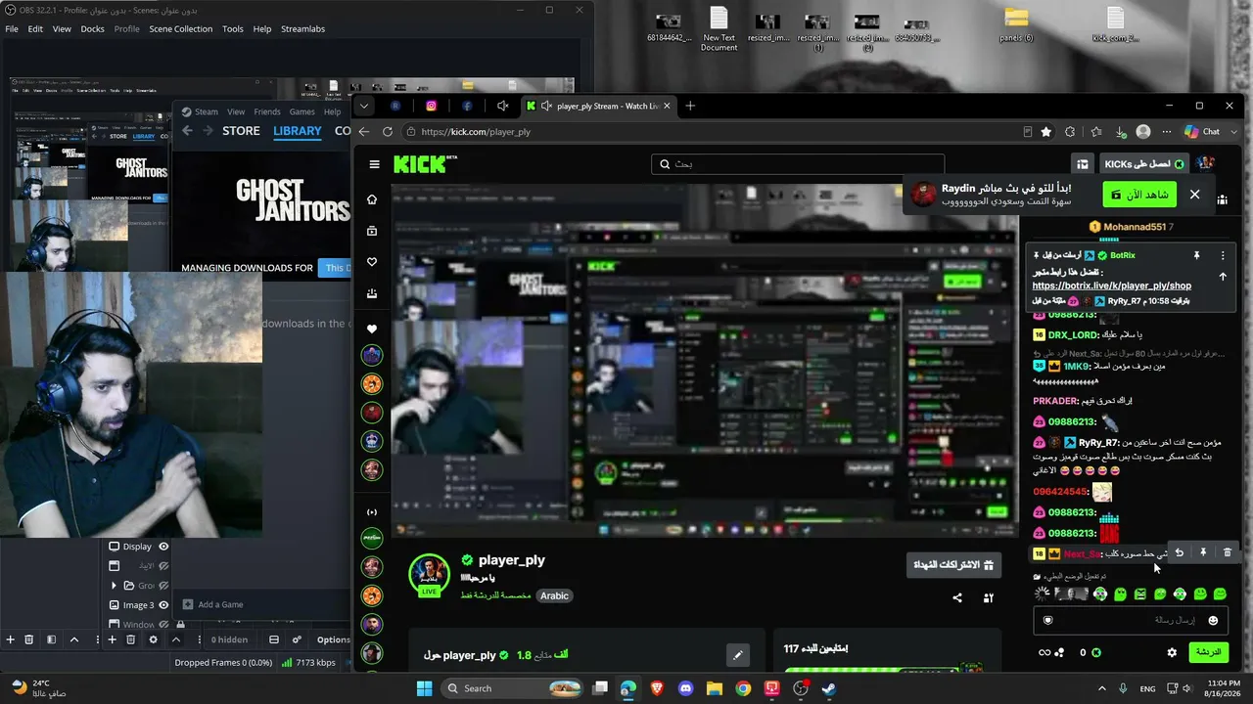Image resolution: width=1253 pixels, height=704 pixels.
Task: Open the browser Copilot Chat button
Action: [x=1202, y=131]
